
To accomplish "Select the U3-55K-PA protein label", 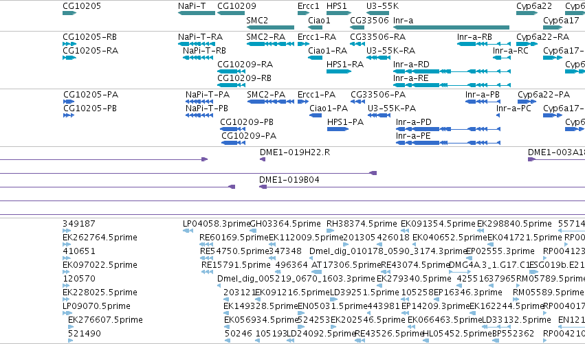I will click(392, 108).
